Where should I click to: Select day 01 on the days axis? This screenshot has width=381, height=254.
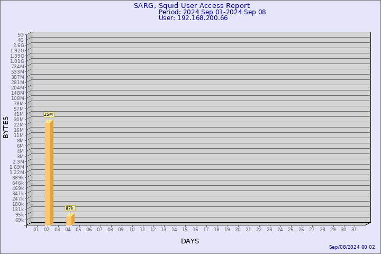pyautogui.click(x=36, y=230)
